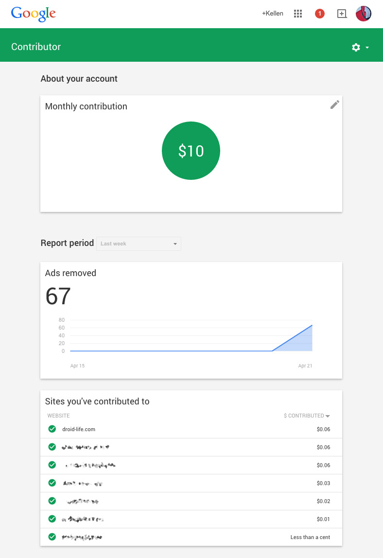
Task: Expand the arrow next to settings gear
Action: tap(367, 48)
